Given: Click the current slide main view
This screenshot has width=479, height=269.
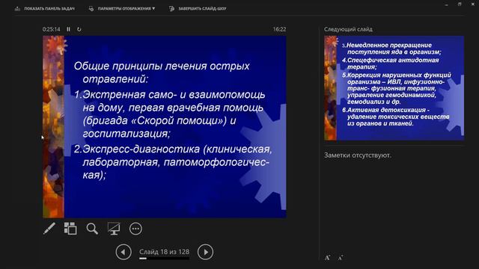Looking at the screenshot, I should pyautogui.click(x=165, y=127).
